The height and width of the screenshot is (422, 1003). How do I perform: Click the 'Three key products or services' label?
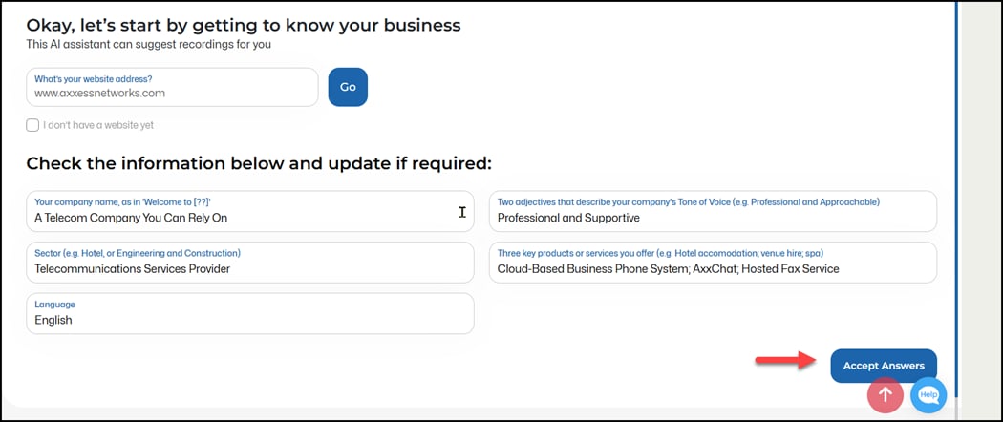coord(659,253)
